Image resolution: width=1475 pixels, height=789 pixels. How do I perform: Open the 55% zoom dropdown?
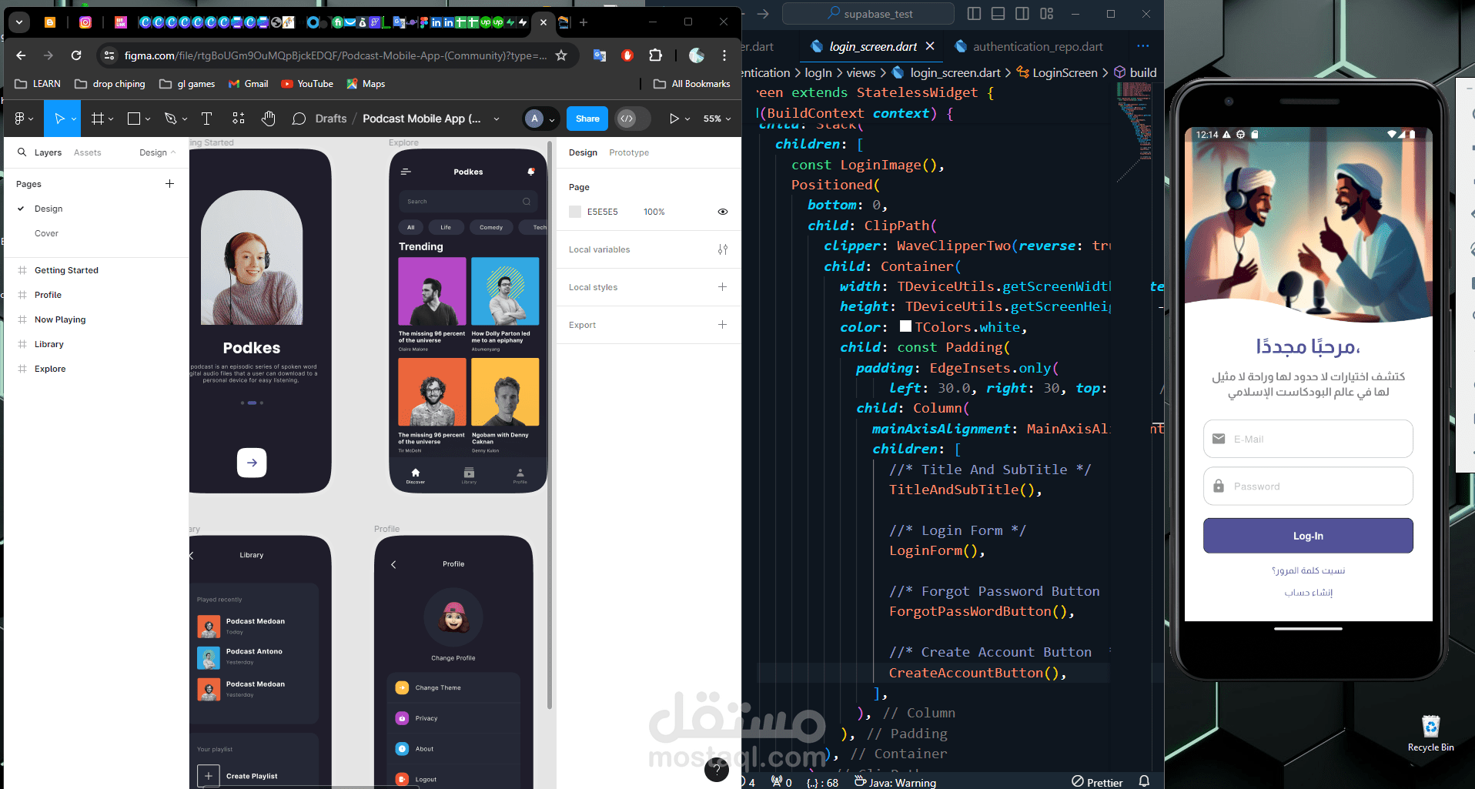717,119
